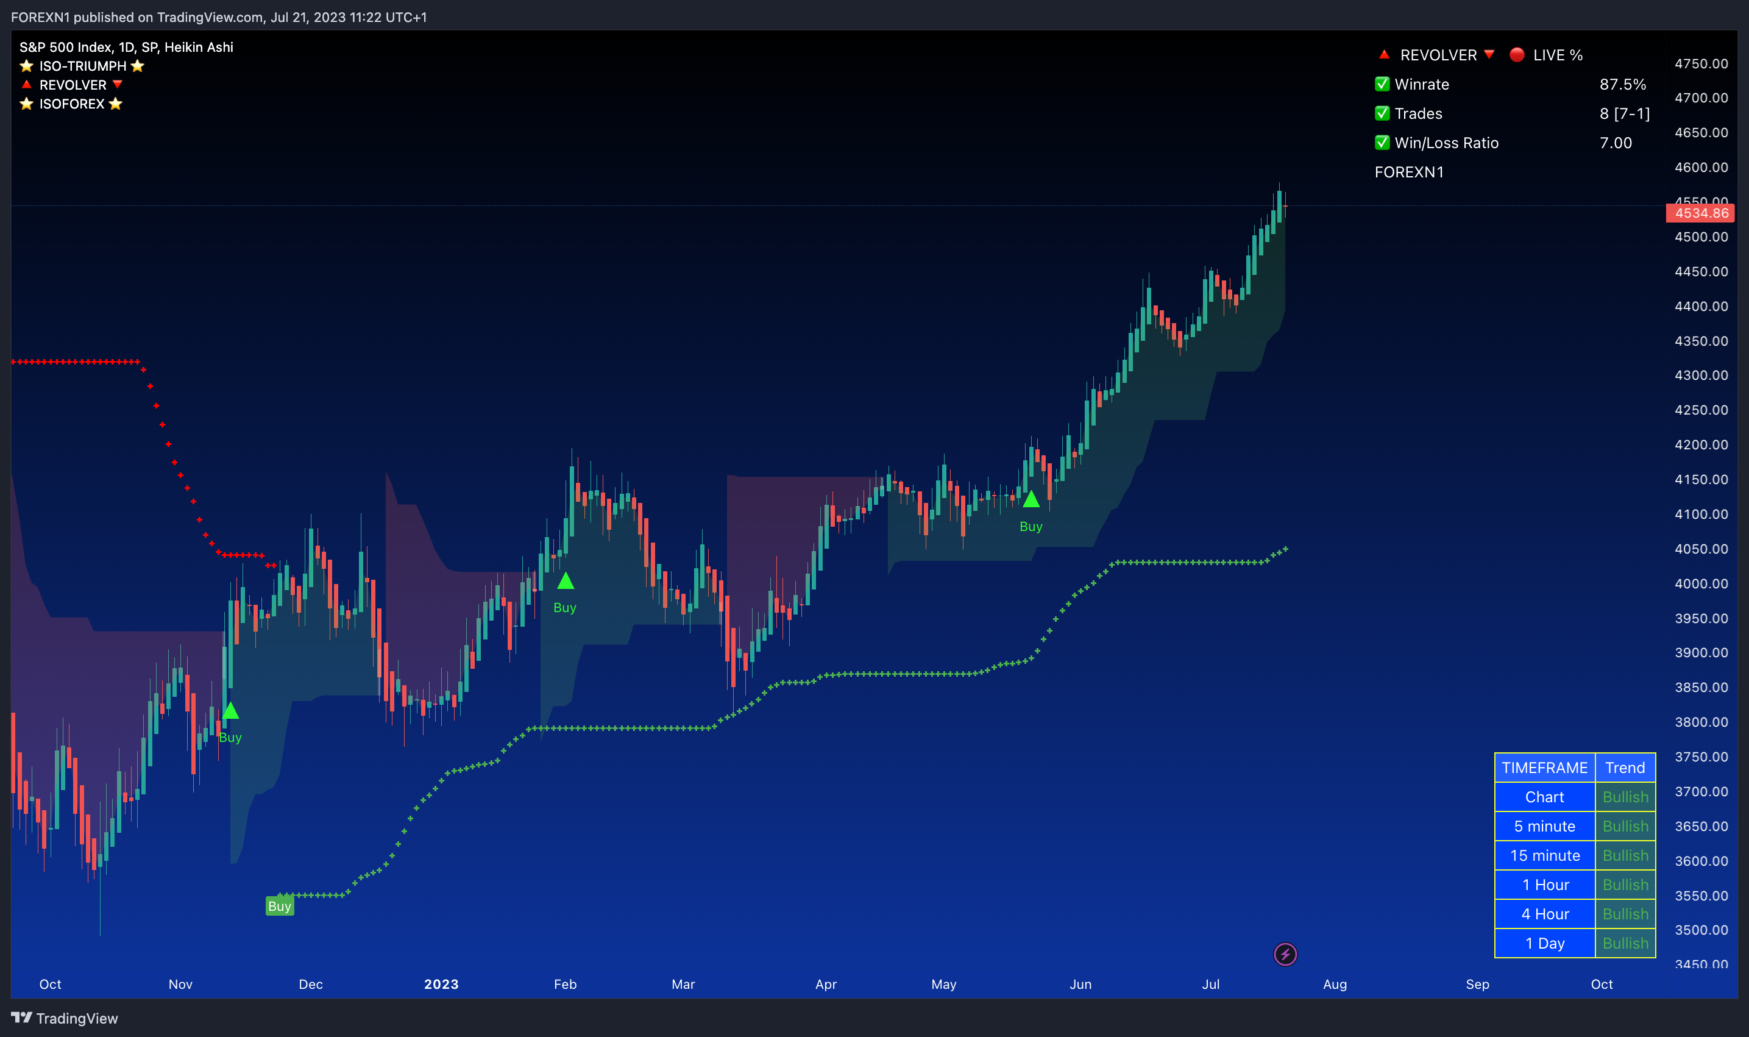Click the TIMEFRAME header cell
The width and height of the screenshot is (1749, 1037).
(x=1544, y=768)
